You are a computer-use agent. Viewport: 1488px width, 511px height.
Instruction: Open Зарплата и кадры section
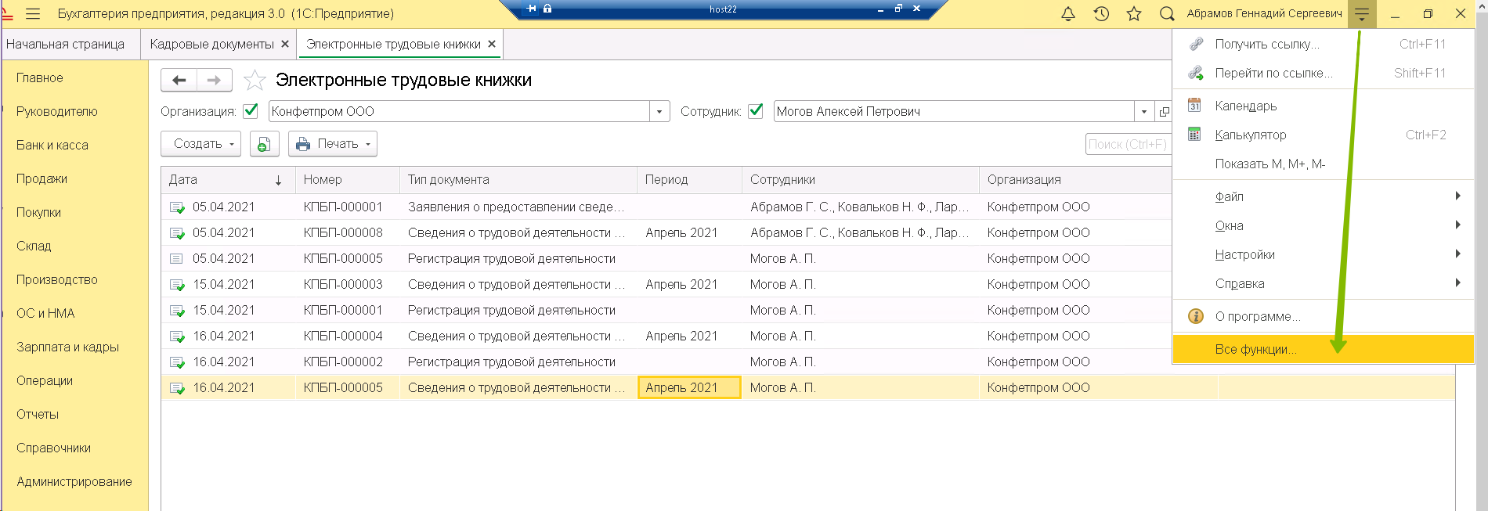click(67, 347)
